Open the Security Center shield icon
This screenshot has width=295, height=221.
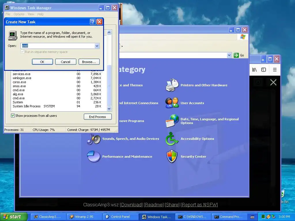point(172,156)
